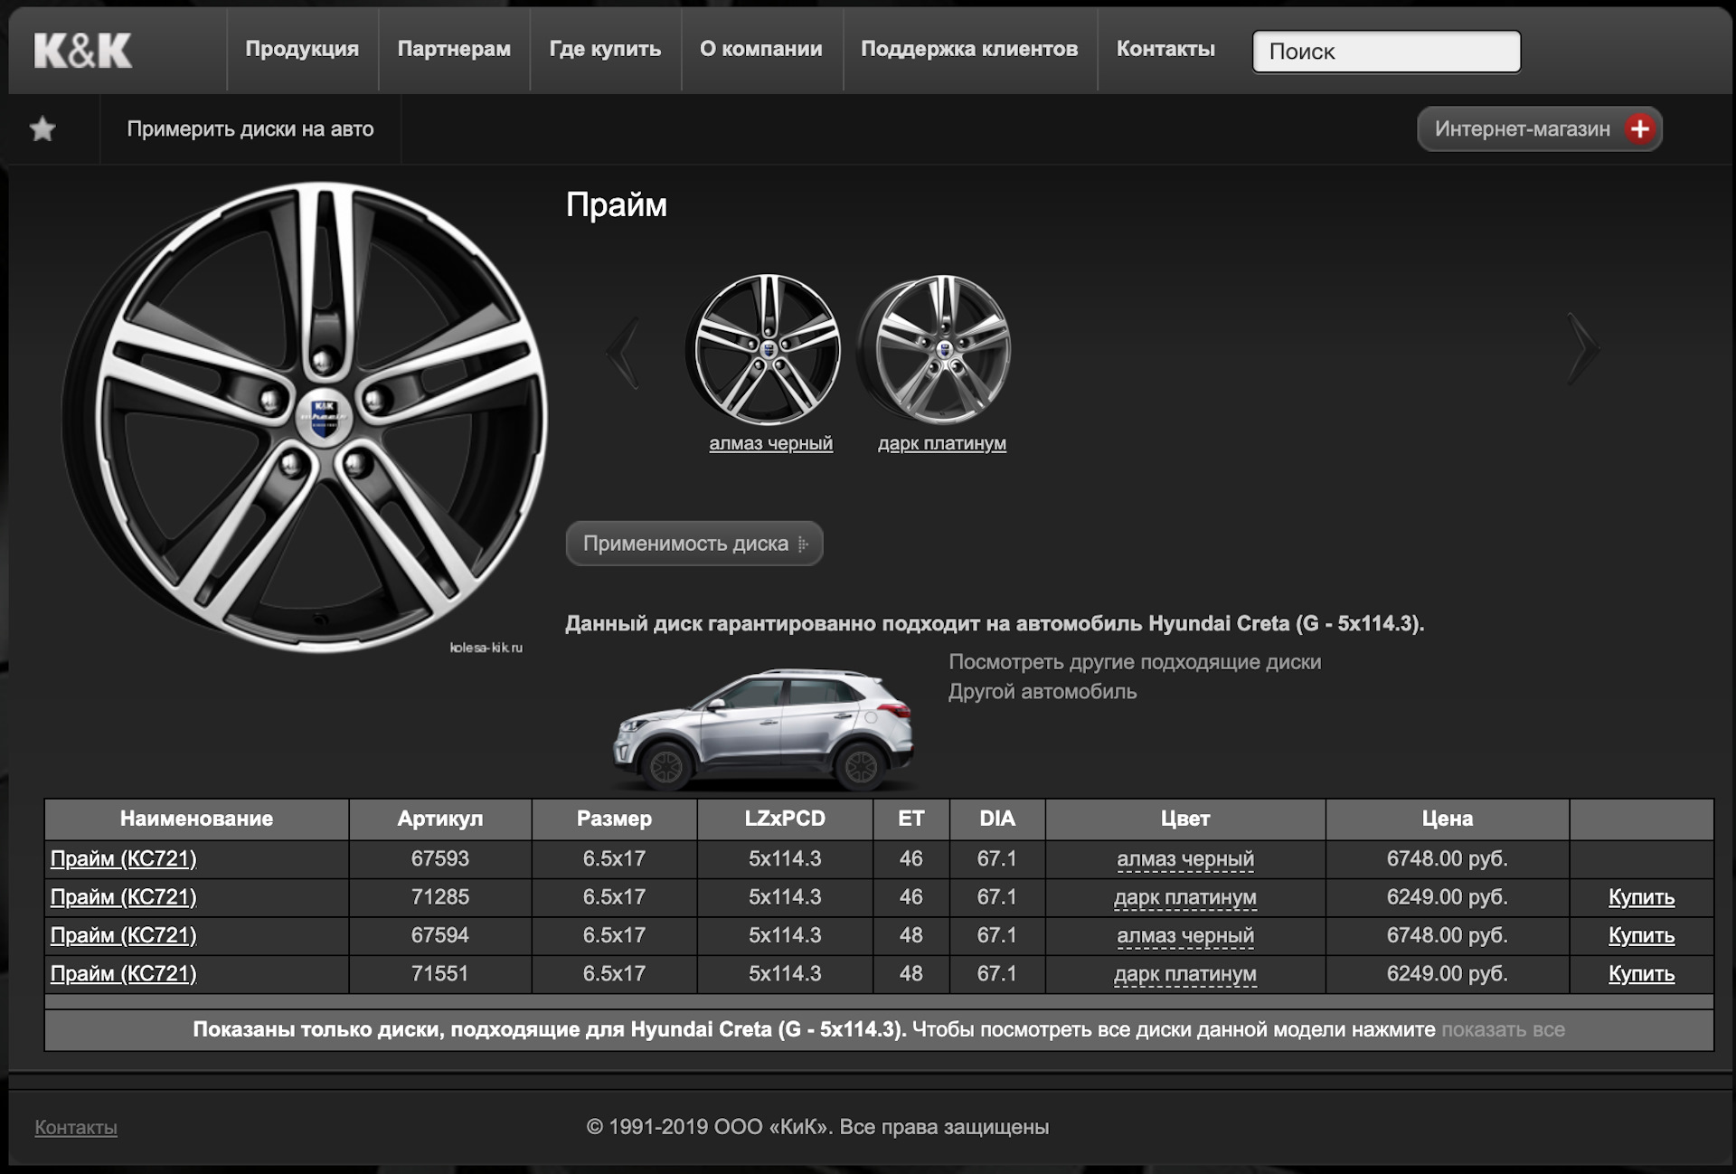The height and width of the screenshot is (1174, 1736).
Task: Click Купить for артикул 67594
Action: click(1641, 936)
